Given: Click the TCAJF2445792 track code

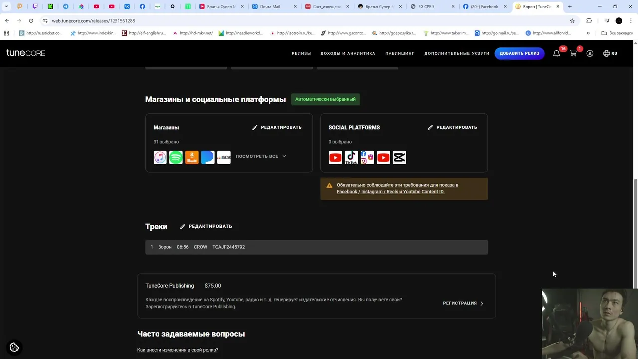Looking at the screenshot, I should [x=229, y=247].
